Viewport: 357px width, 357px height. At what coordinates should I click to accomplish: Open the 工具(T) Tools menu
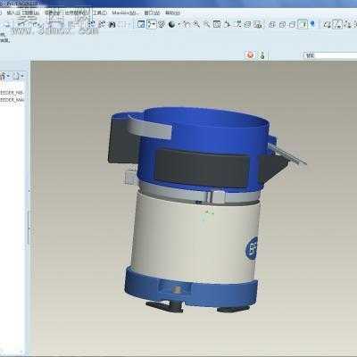click(x=100, y=13)
